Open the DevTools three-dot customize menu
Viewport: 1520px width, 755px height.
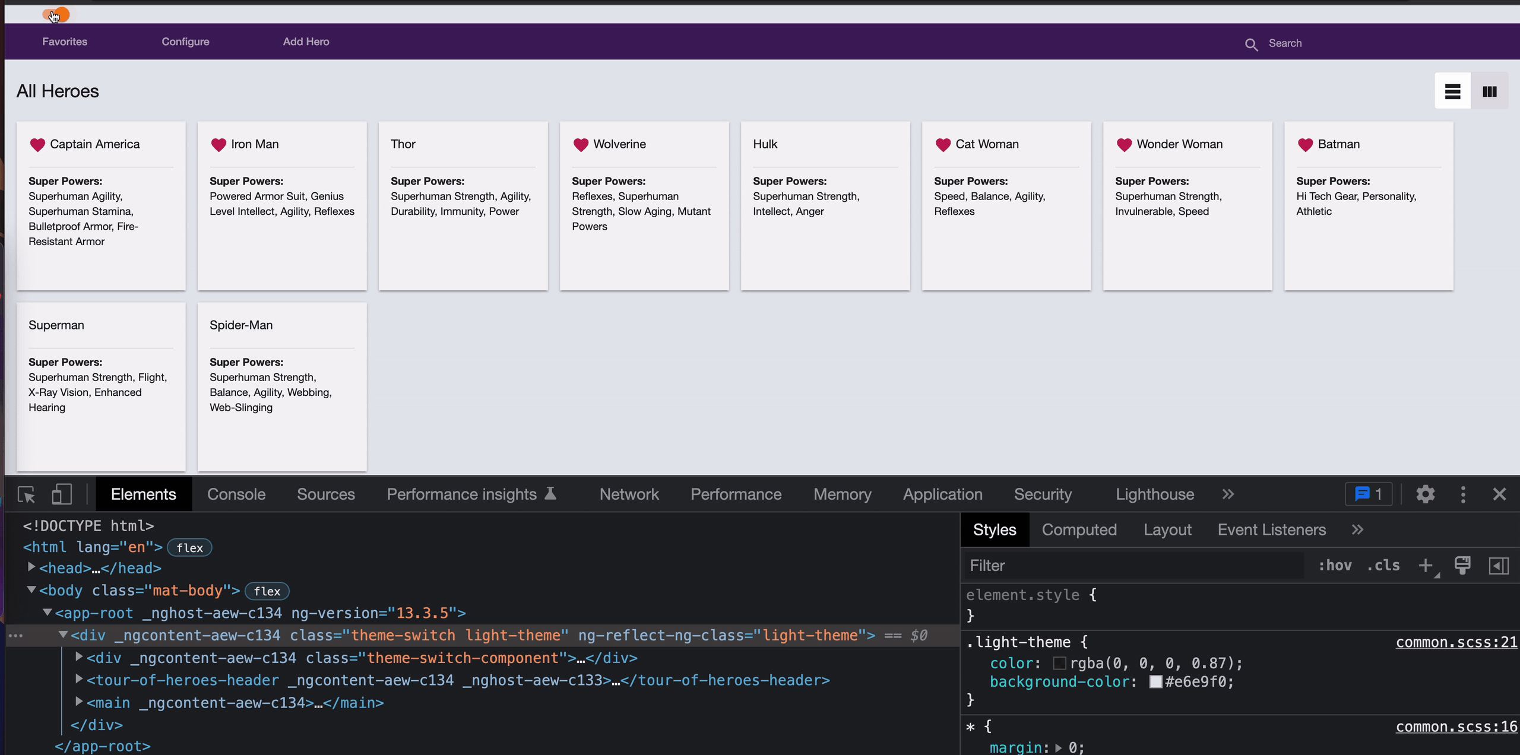(x=1463, y=494)
